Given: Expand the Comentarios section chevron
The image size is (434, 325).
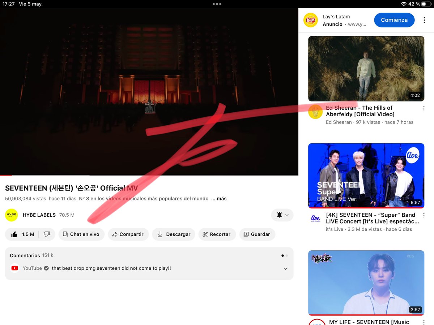Looking at the screenshot, I should coord(285,269).
